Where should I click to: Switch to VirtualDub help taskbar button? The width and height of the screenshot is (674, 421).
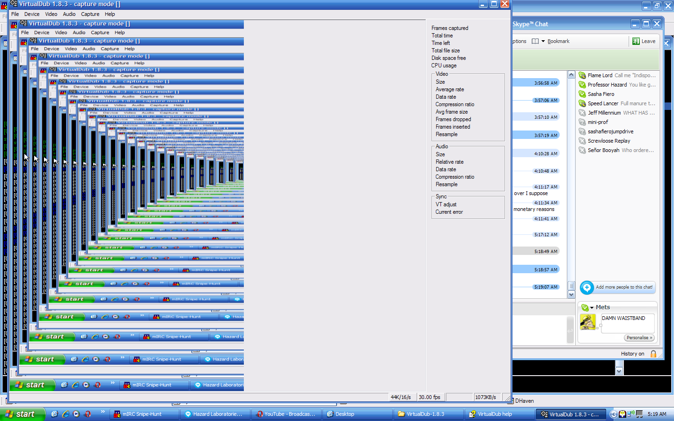click(x=500, y=414)
